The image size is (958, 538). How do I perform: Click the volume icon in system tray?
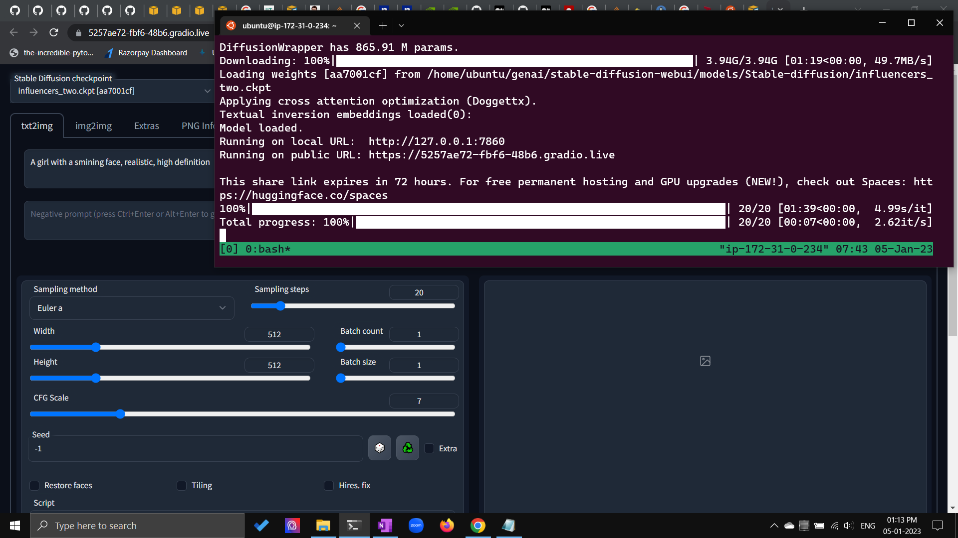pos(849,526)
